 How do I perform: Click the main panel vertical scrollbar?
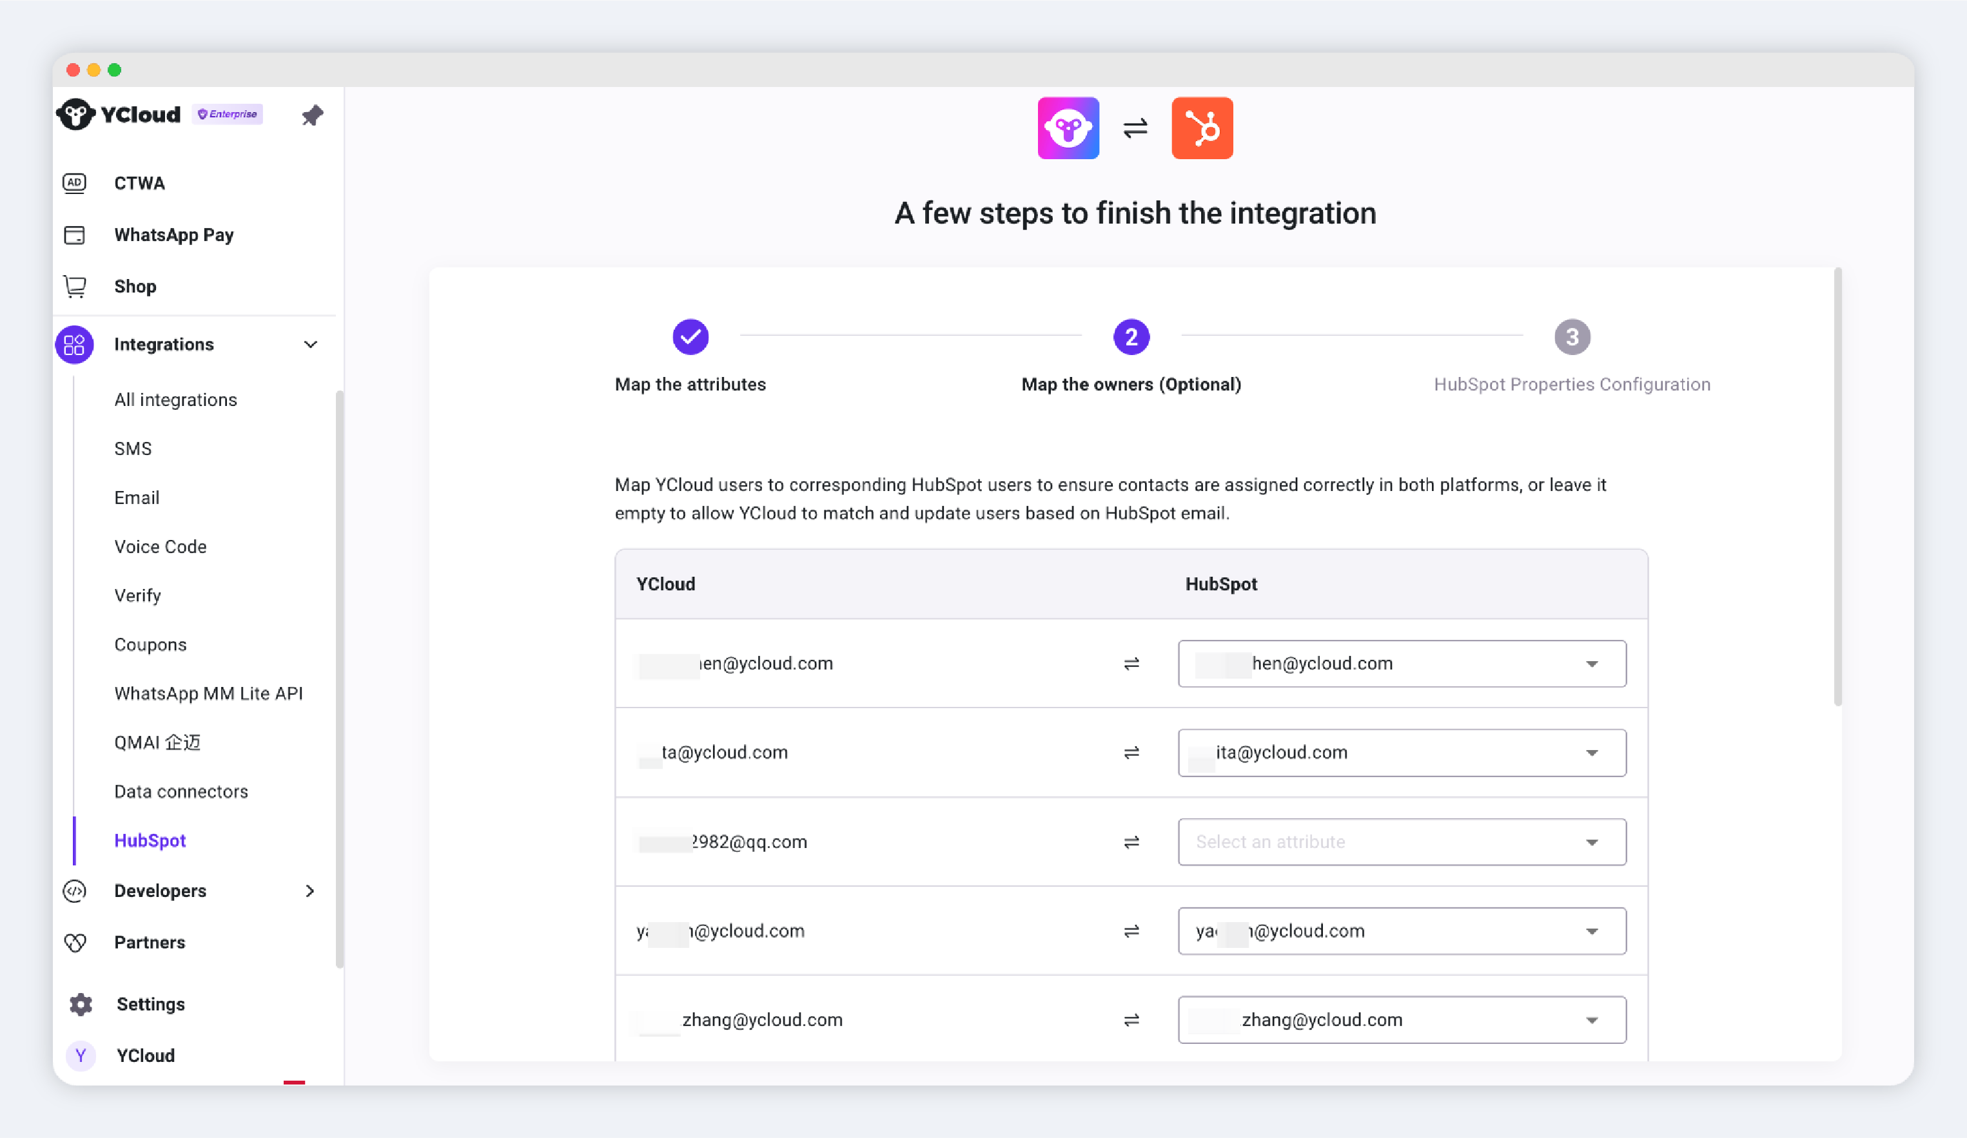tap(1837, 487)
